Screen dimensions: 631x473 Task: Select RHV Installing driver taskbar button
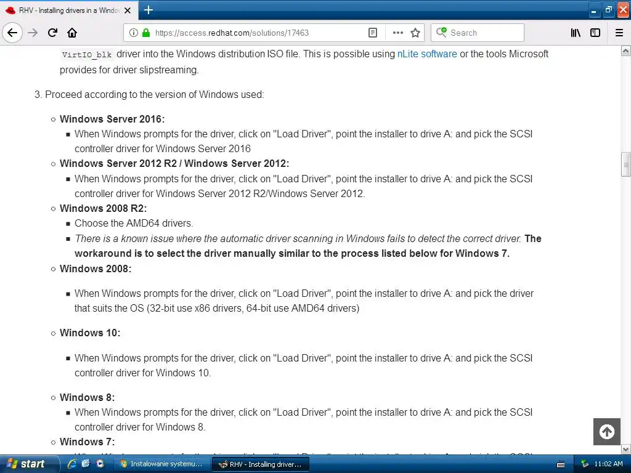tap(260, 464)
